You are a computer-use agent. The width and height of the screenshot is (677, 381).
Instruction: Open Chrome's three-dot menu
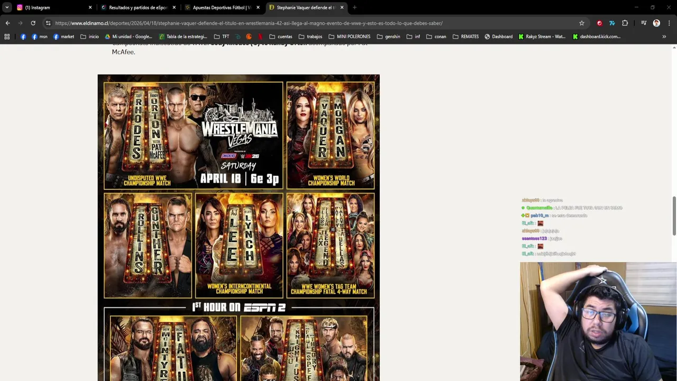coord(669,23)
